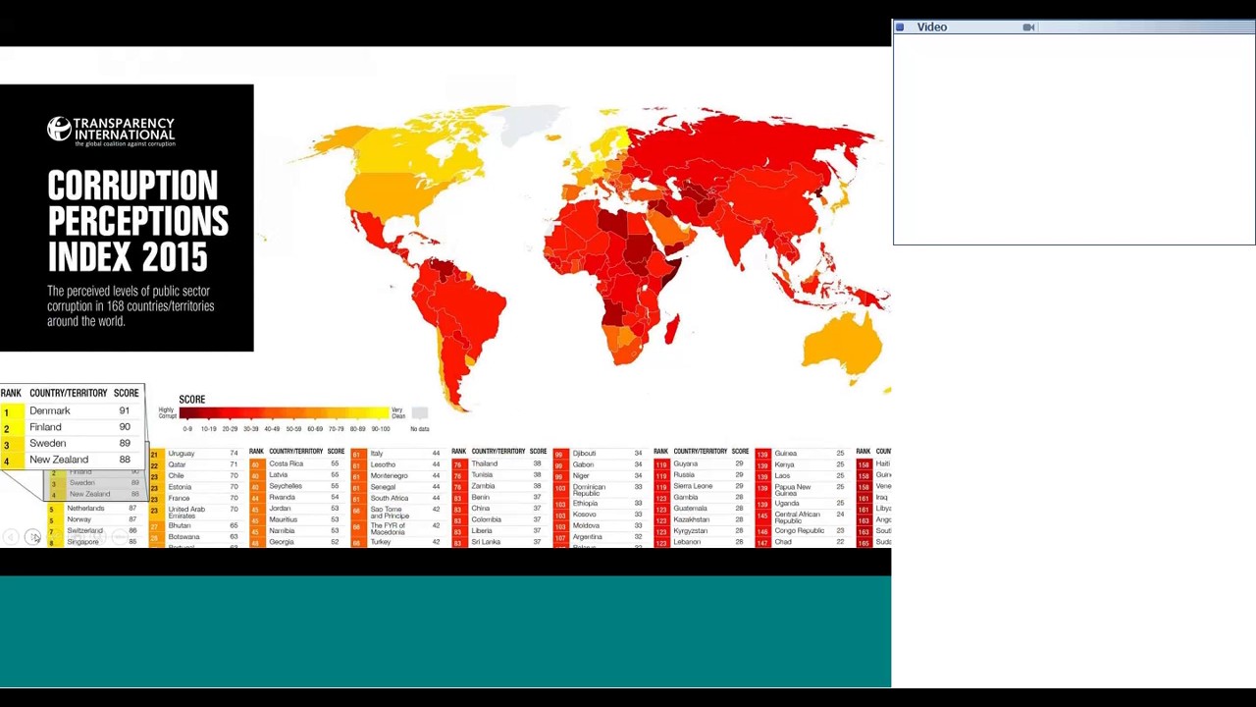Click the Transparency International logo

pyautogui.click(x=111, y=131)
